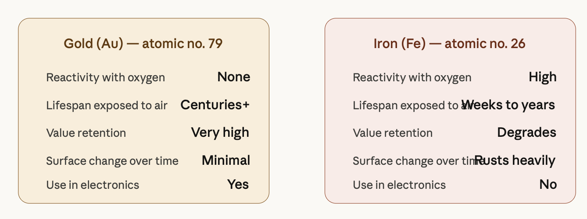Select Iron's 'Reactivity with oxygen' label

click(412, 78)
